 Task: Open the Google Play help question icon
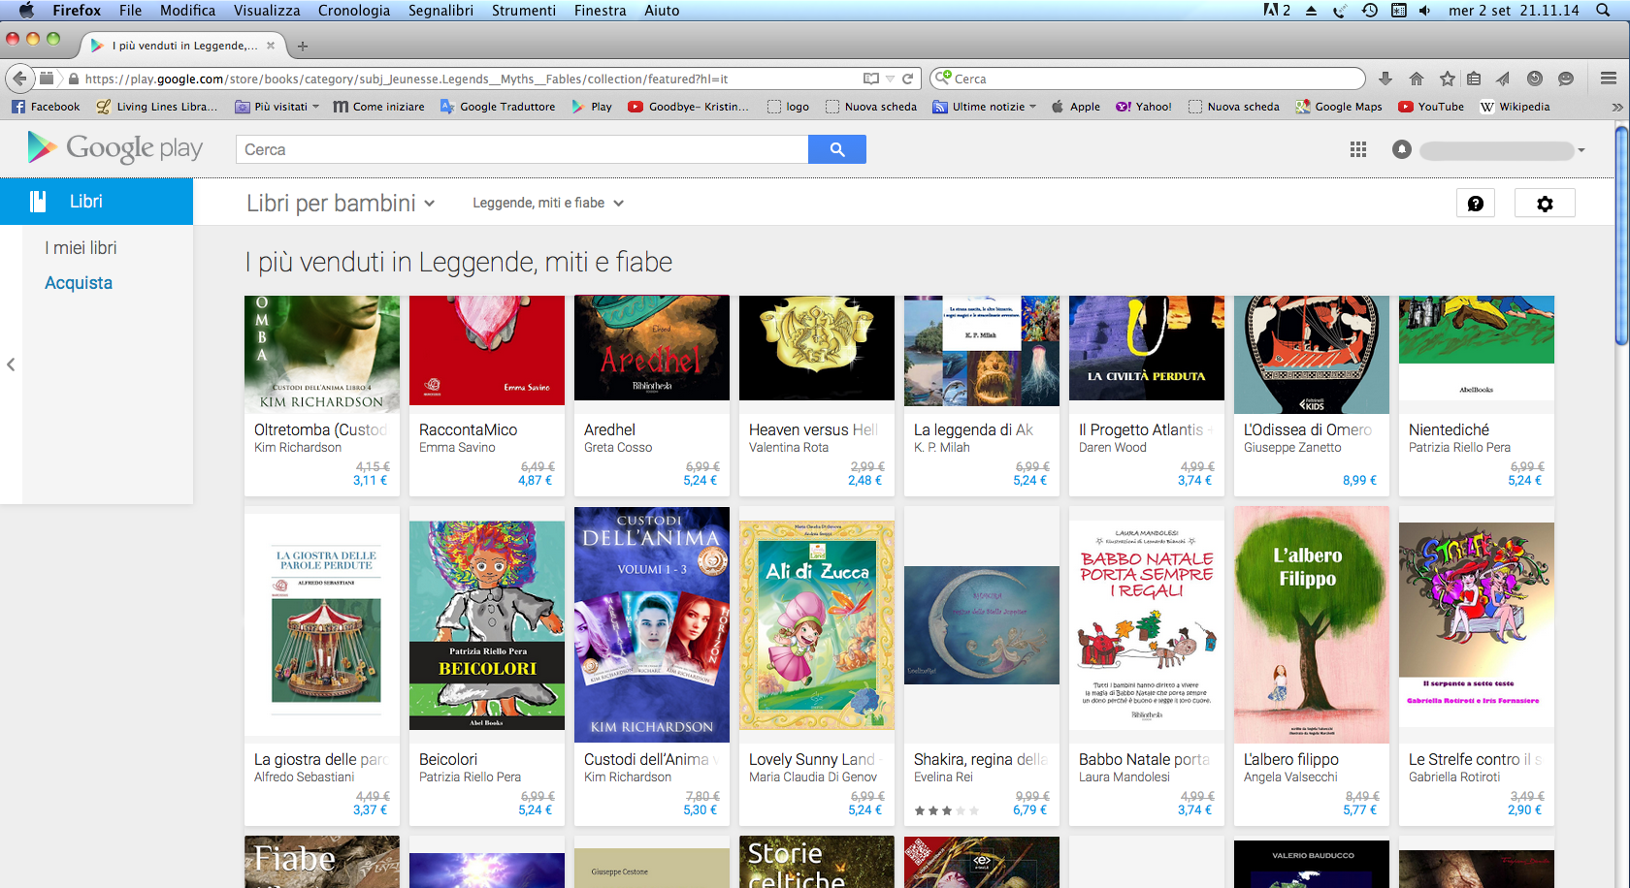pyautogui.click(x=1476, y=204)
